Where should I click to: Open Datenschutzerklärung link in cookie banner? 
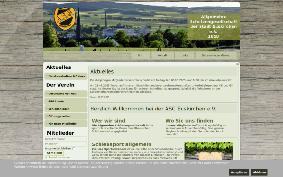[92, 167]
